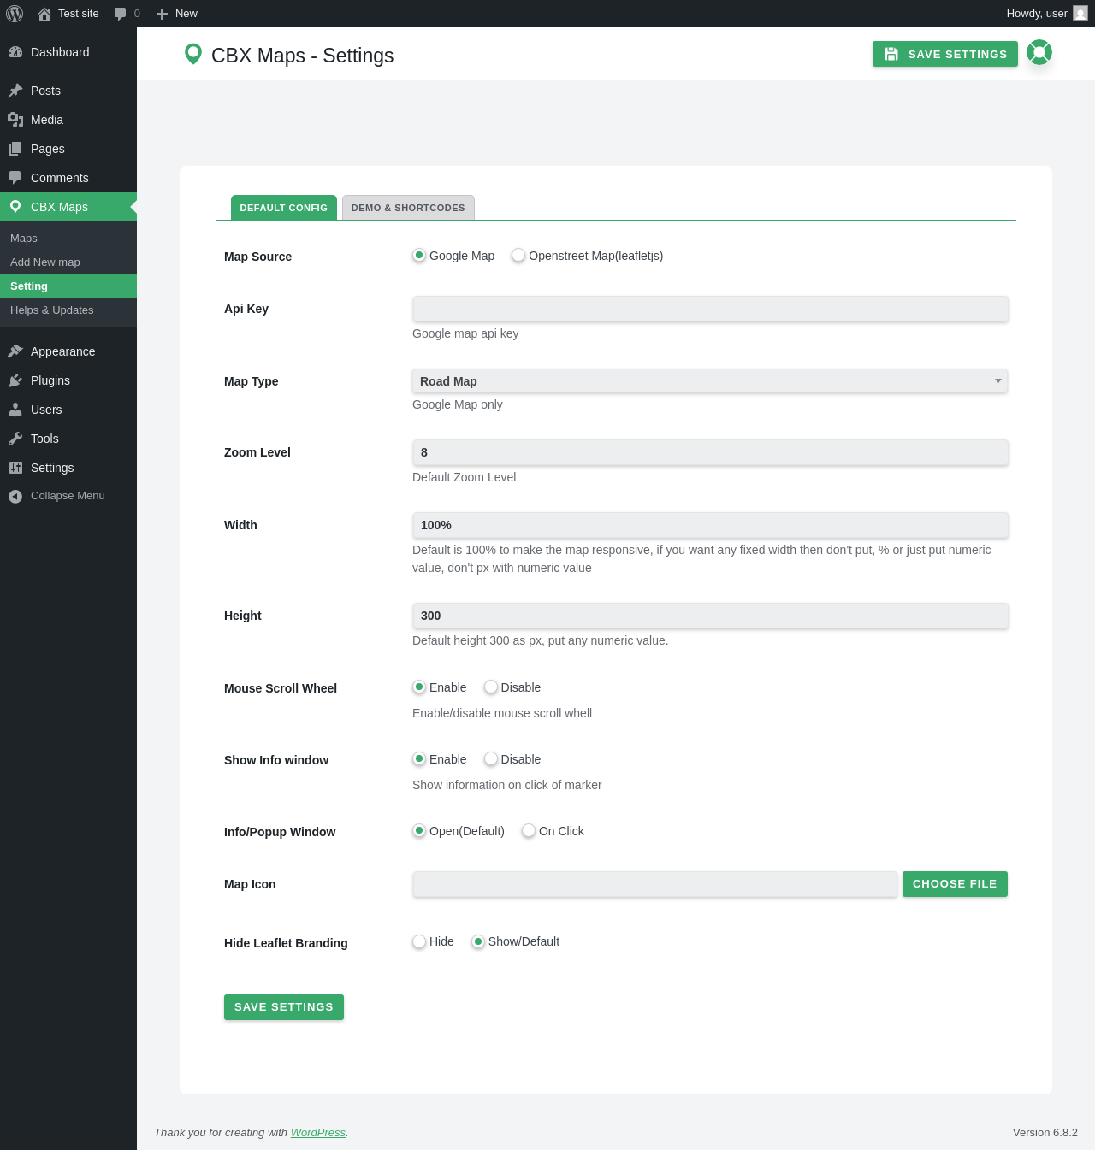Disable Show Info window
This screenshot has height=1150, width=1095.
point(491,759)
